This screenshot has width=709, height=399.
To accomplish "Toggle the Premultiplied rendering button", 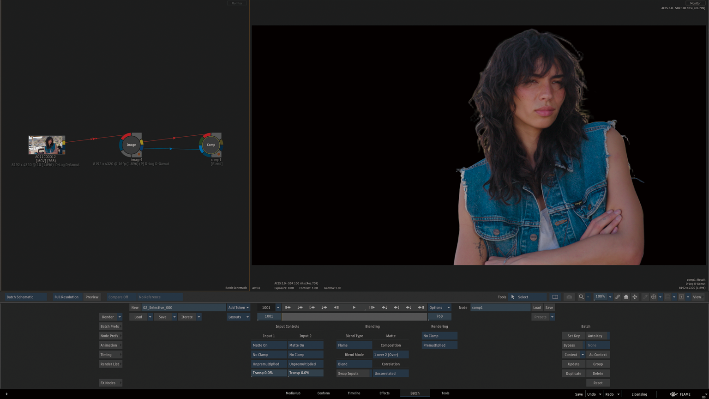I will click(x=439, y=345).
